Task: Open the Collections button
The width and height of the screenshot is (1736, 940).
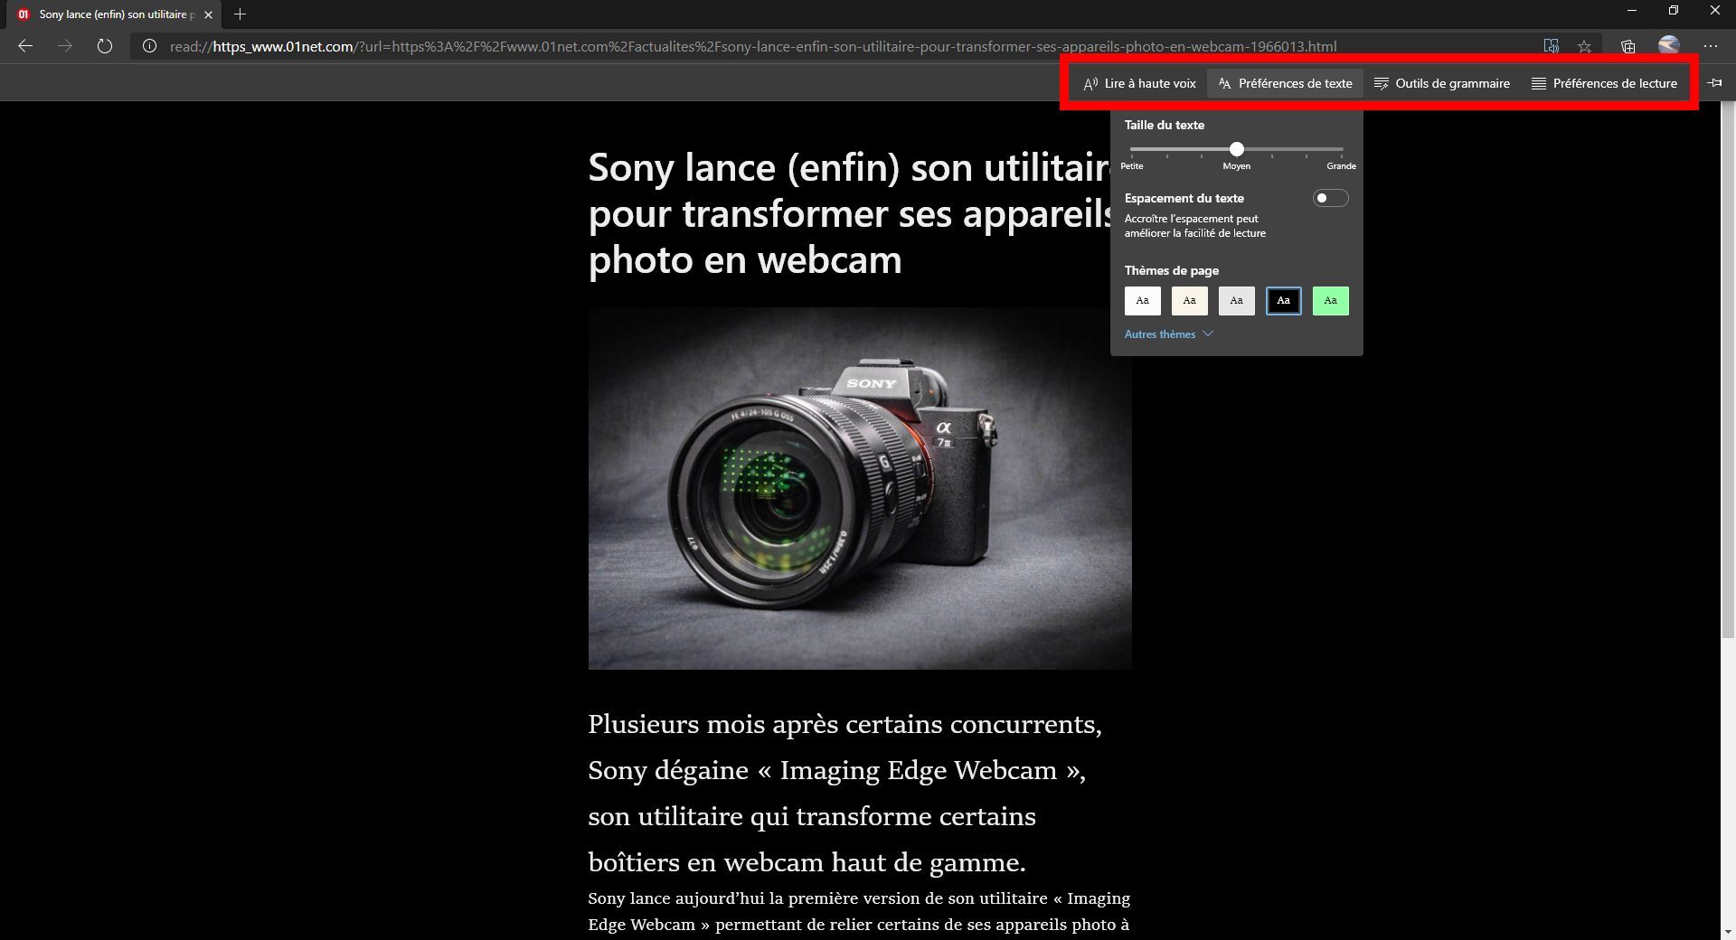Action: [1627, 46]
